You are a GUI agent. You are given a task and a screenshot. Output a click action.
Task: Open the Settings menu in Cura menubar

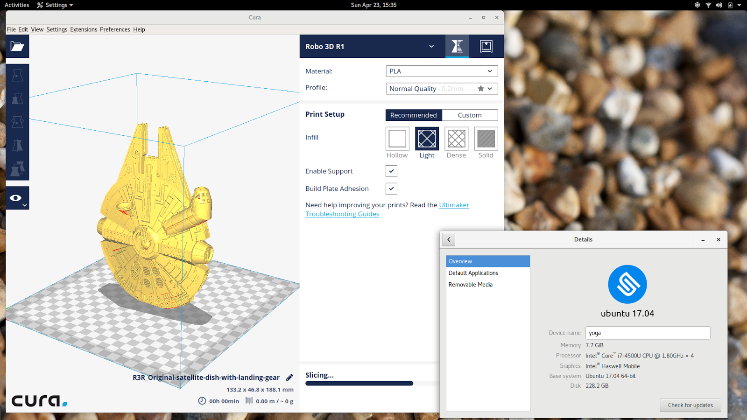point(57,29)
